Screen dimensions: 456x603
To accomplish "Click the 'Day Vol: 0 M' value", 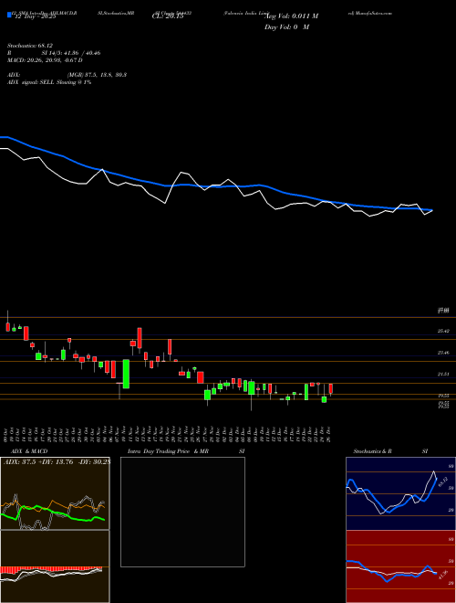I will coord(286,26).
